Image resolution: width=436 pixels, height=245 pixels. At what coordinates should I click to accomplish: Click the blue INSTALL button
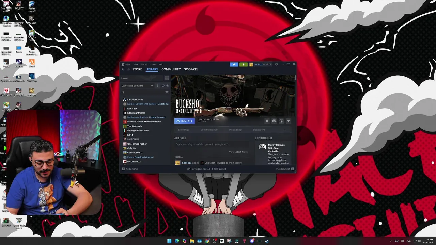tap(184, 121)
